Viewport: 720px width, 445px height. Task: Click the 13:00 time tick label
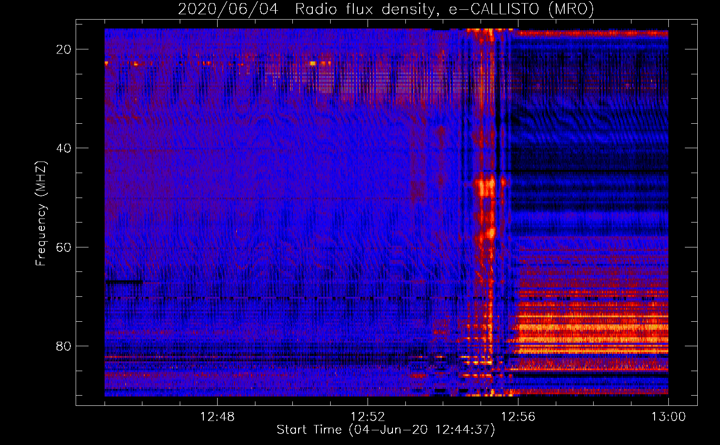pos(668,417)
